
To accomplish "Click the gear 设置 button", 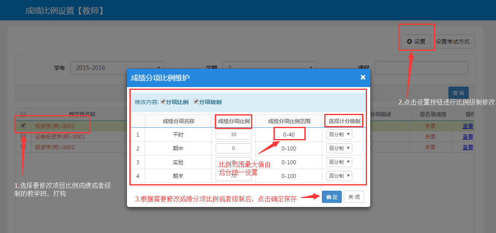I will [416, 41].
